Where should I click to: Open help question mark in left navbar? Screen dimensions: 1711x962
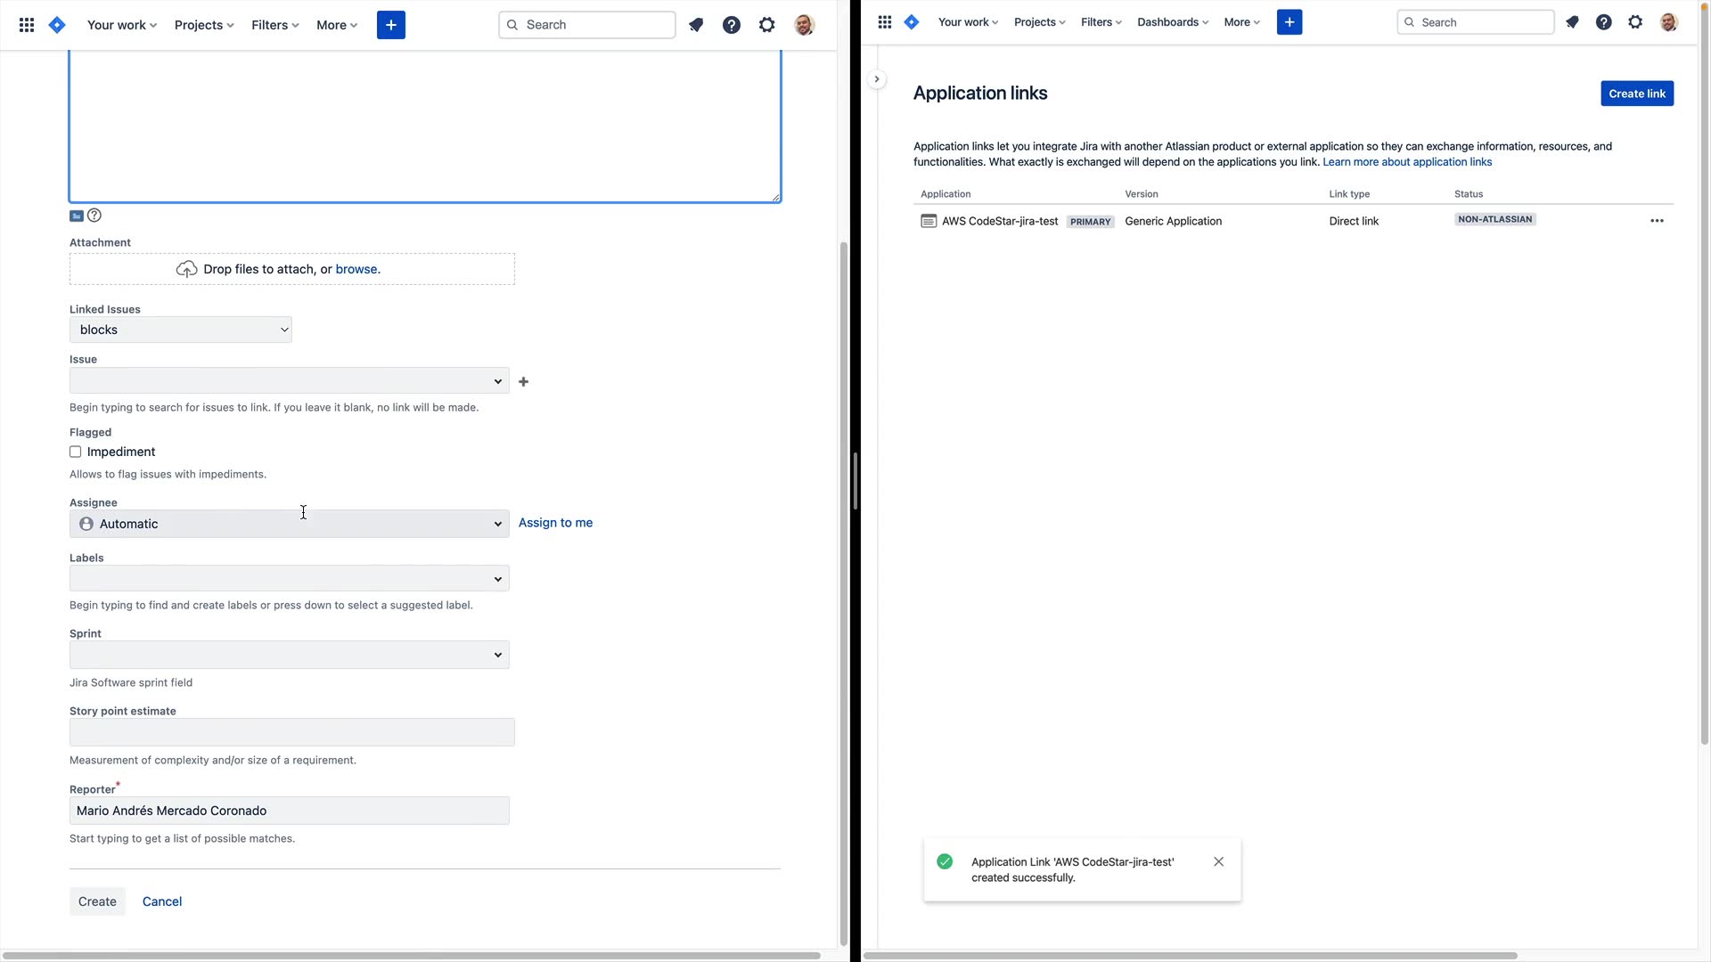pos(731,25)
